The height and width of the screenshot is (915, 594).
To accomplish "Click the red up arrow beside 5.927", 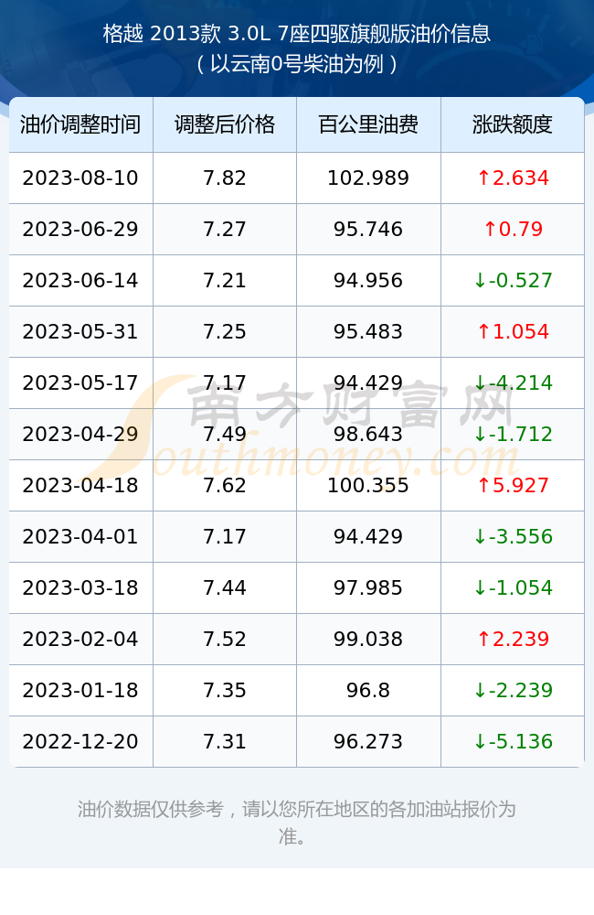I will point(483,486).
